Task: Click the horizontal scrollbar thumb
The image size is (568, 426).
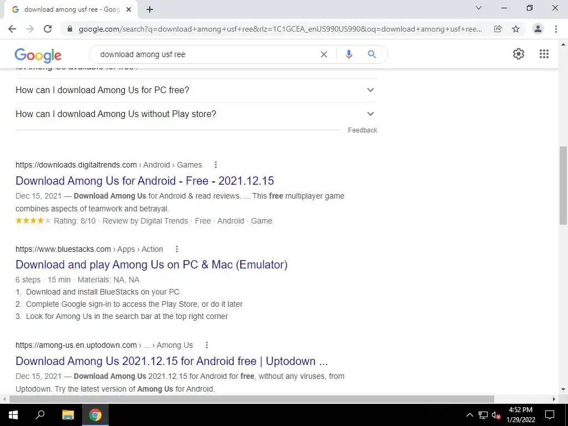Action: point(252,399)
